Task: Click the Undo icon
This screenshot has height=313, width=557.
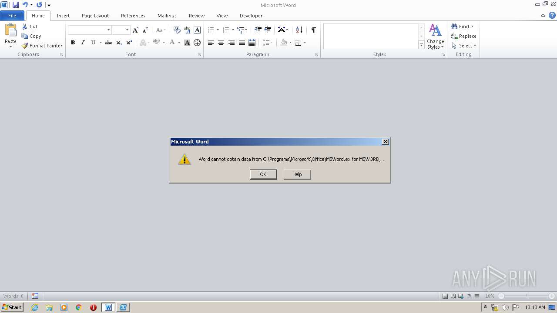Action: [x=25, y=5]
